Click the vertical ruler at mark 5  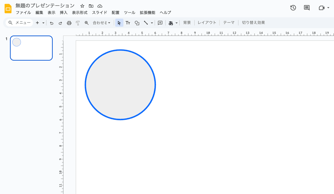(61, 106)
